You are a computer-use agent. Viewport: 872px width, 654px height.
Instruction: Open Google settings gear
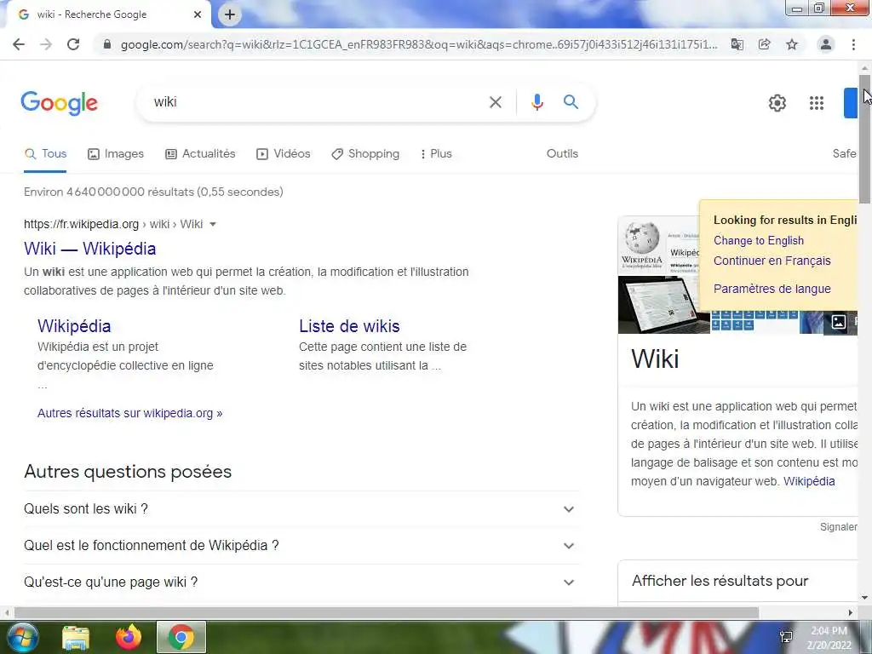777,103
